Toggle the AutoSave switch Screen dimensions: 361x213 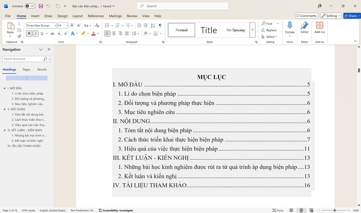(x=30, y=6)
